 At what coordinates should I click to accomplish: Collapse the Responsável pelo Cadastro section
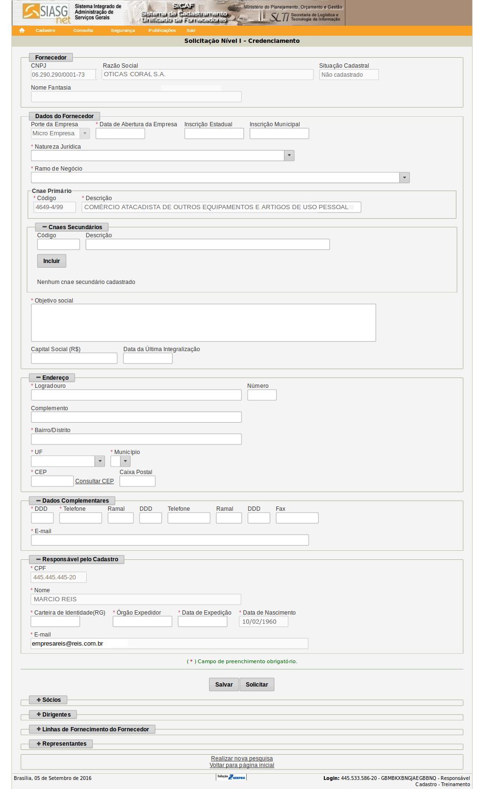77,559
